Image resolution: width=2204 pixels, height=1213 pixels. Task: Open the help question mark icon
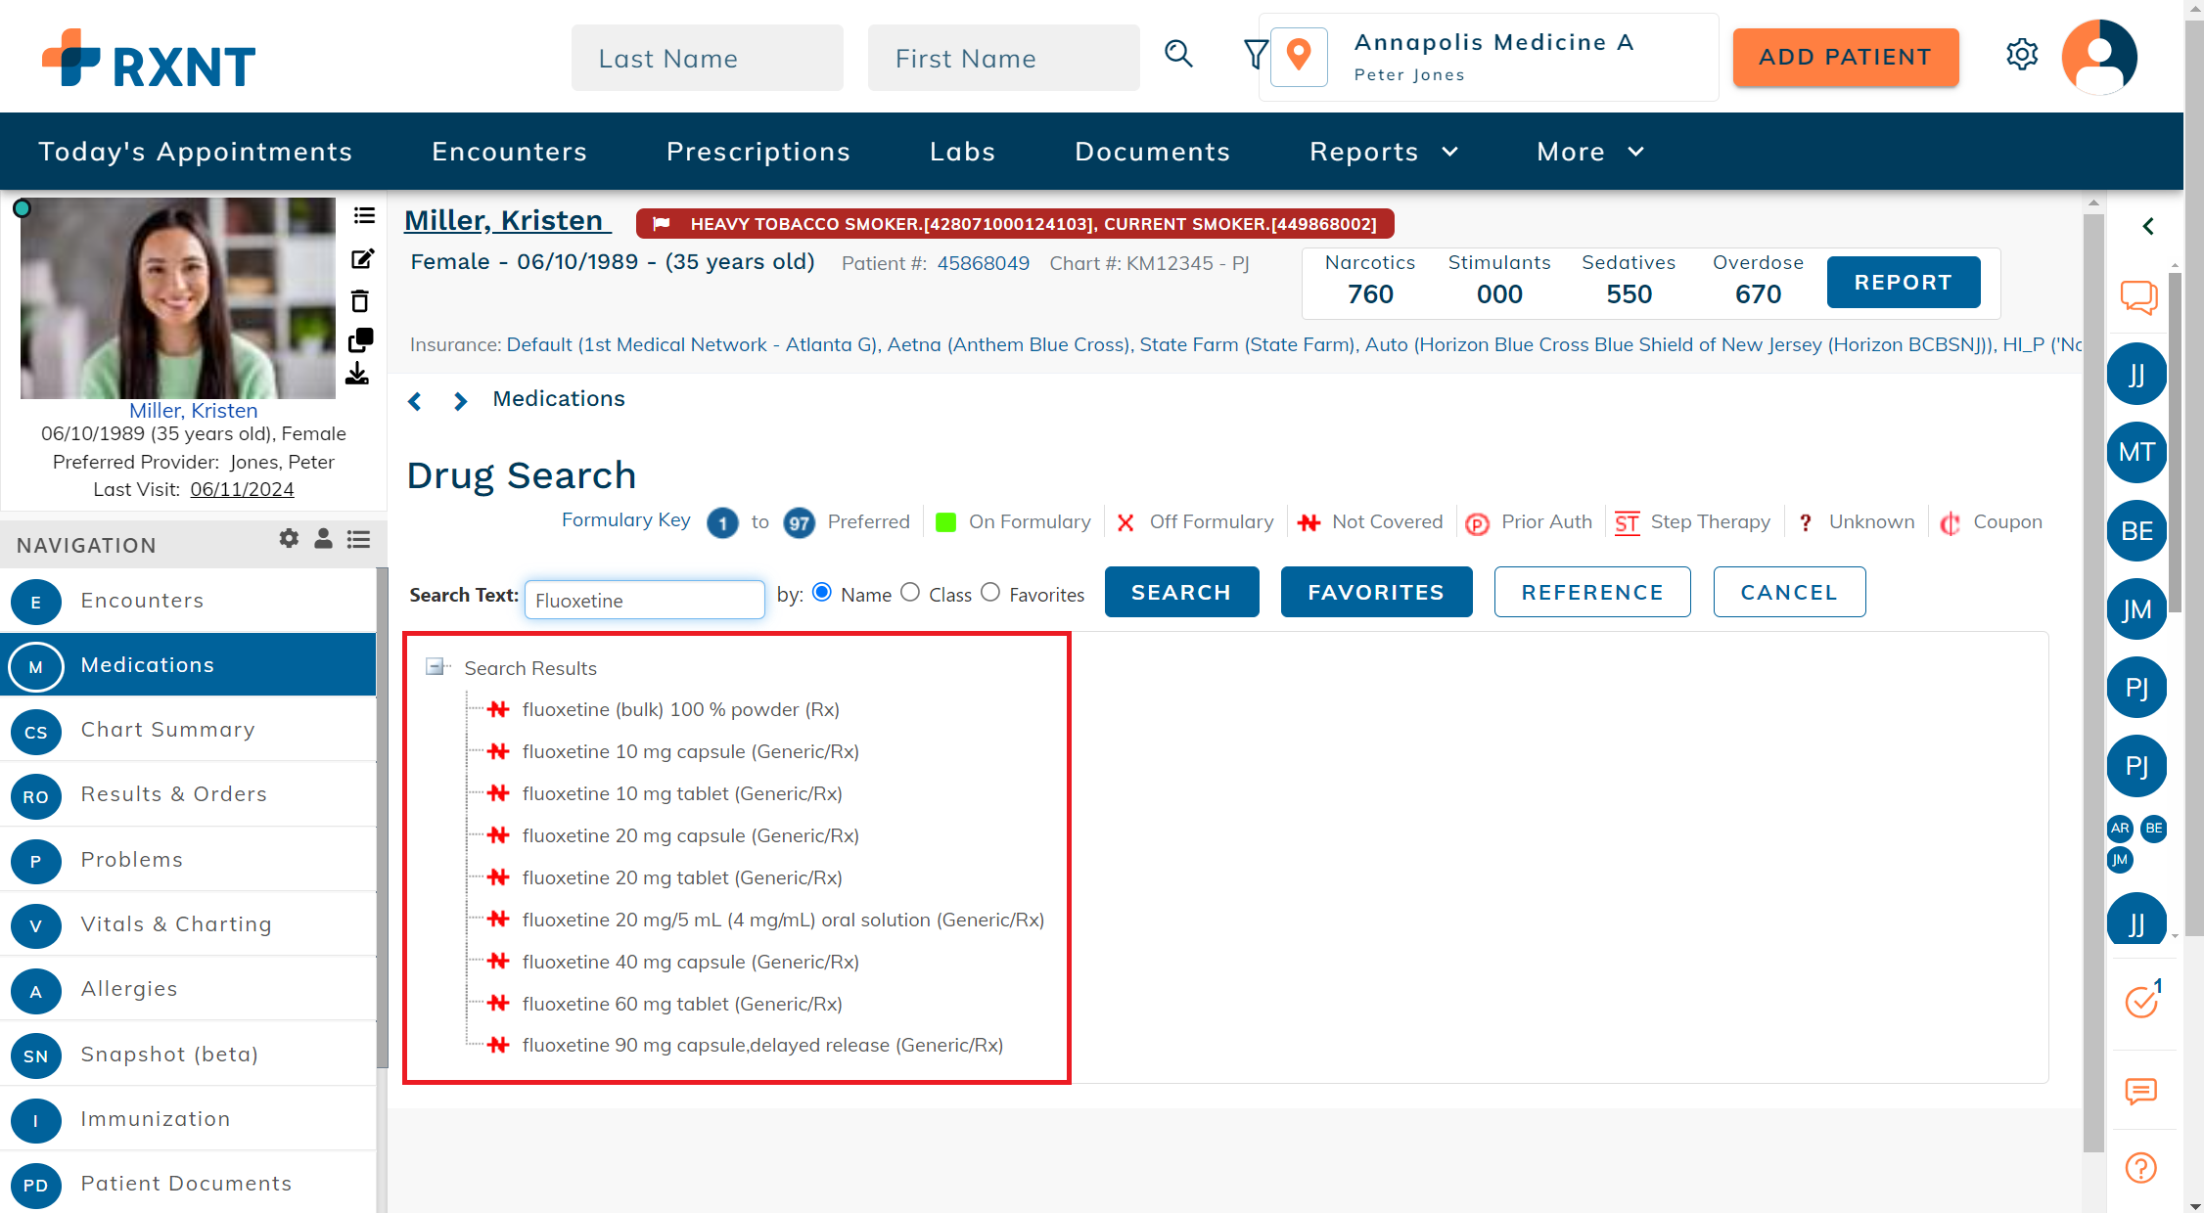[x=2140, y=1167]
